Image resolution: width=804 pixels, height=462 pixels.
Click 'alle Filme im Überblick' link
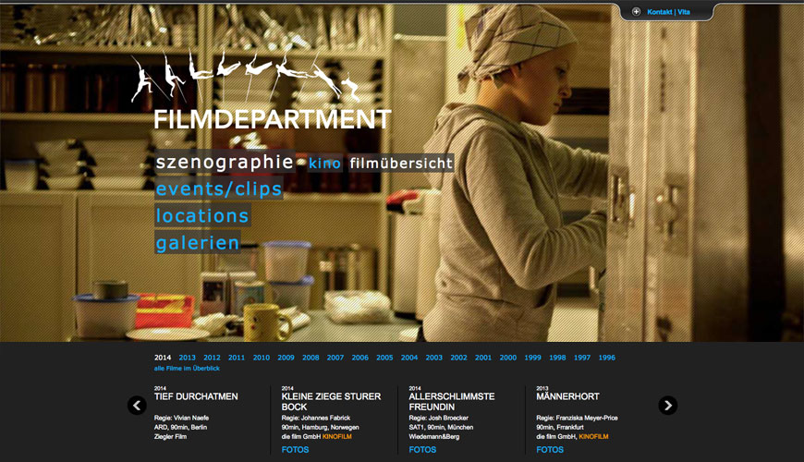point(187,369)
